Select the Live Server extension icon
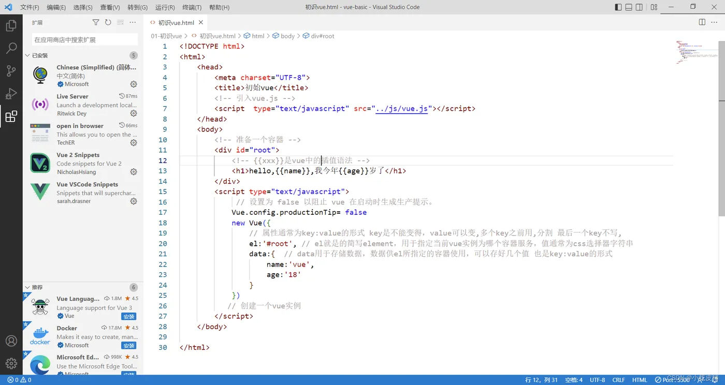725x385 pixels. (40, 105)
